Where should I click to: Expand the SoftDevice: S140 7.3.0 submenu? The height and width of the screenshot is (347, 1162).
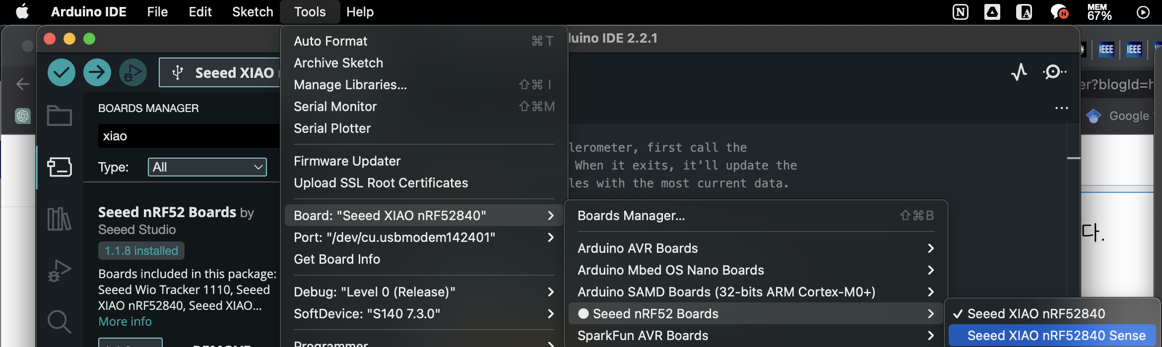pyautogui.click(x=424, y=314)
